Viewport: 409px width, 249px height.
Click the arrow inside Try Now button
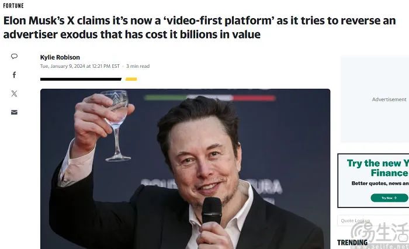pyautogui.click(x=395, y=198)
